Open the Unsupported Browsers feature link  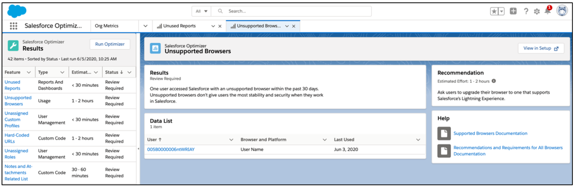[x=18, y=101]
